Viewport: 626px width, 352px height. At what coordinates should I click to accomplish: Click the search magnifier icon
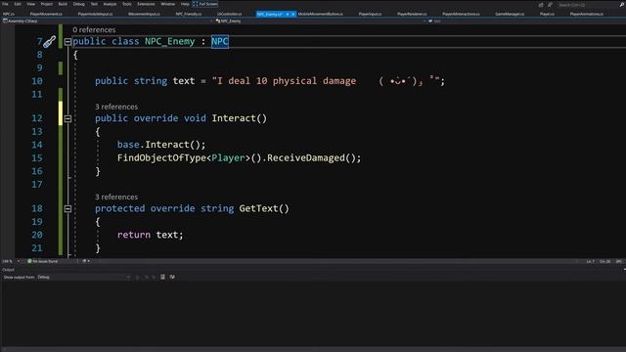pos(622,5)
